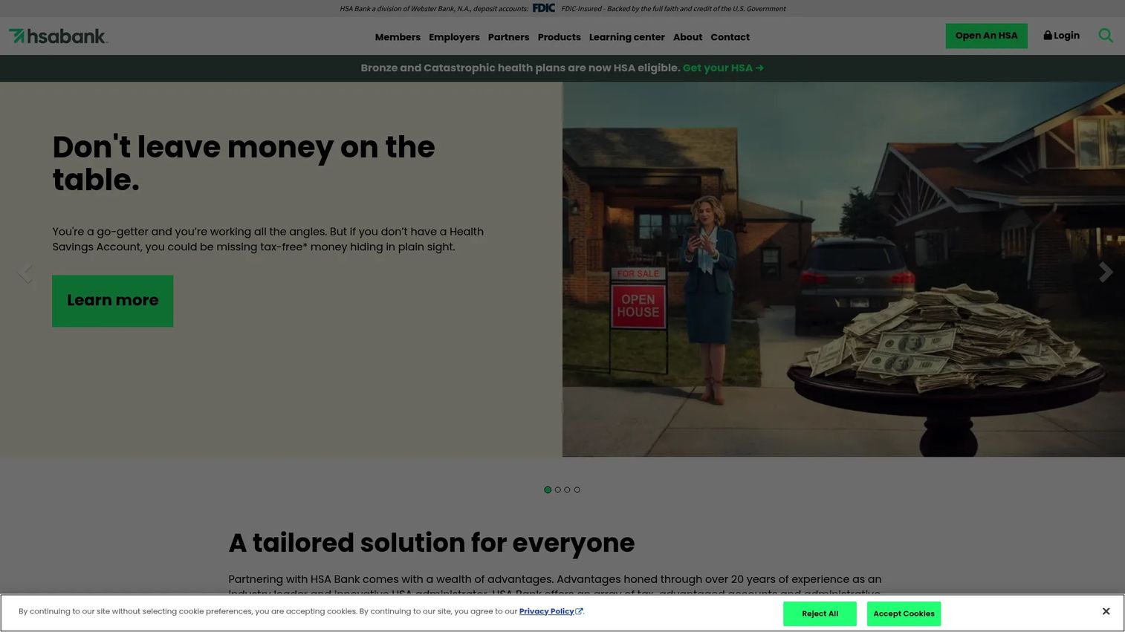Select the fourth carousel dot

tap(577, 490)
